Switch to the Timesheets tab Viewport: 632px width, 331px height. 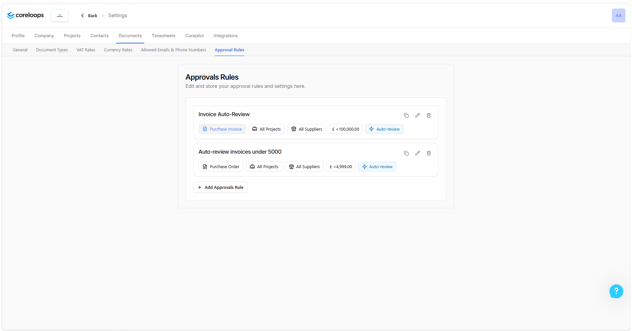coord(163,36)
